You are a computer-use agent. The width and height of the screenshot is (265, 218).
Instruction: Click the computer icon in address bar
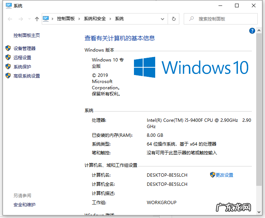tap(46, 19)
